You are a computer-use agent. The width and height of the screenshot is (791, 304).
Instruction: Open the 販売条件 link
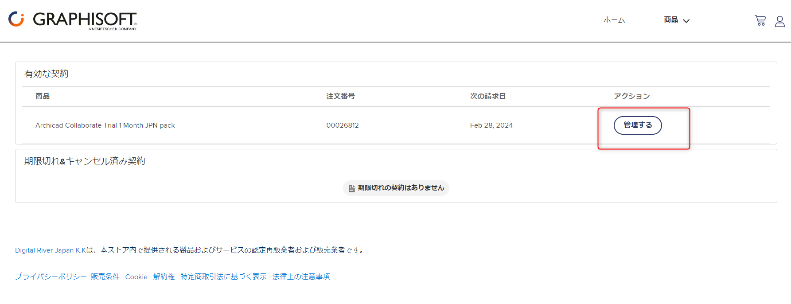click(105, 277)
